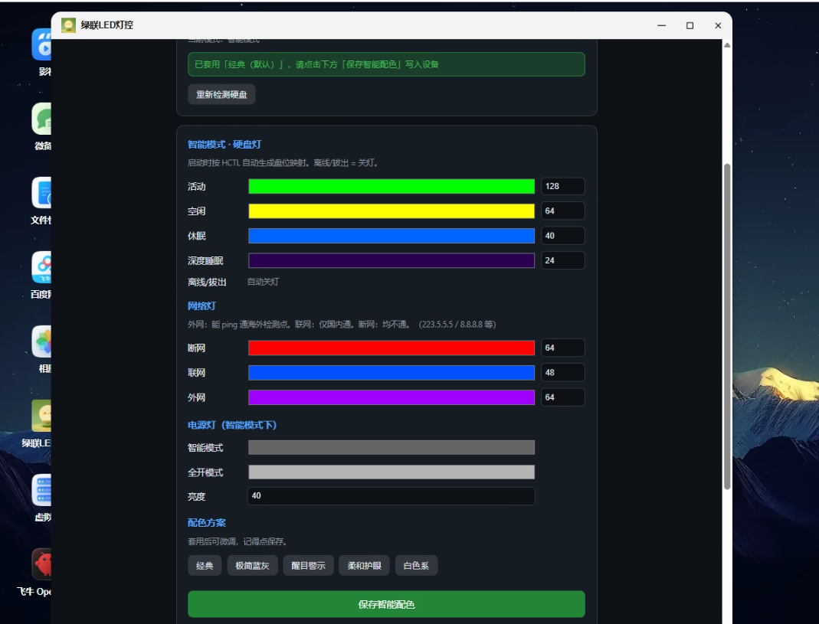Click the vertical scrollbar thumb
The height and width of the screenshot is (624, 819).
[727, 326]
